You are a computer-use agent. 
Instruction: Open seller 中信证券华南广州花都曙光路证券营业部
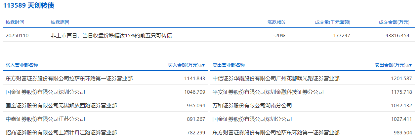click(x=276, y=79)
